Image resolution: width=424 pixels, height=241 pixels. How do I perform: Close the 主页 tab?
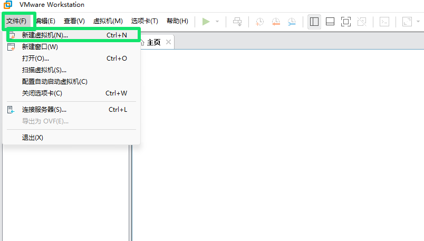(168, 42)
